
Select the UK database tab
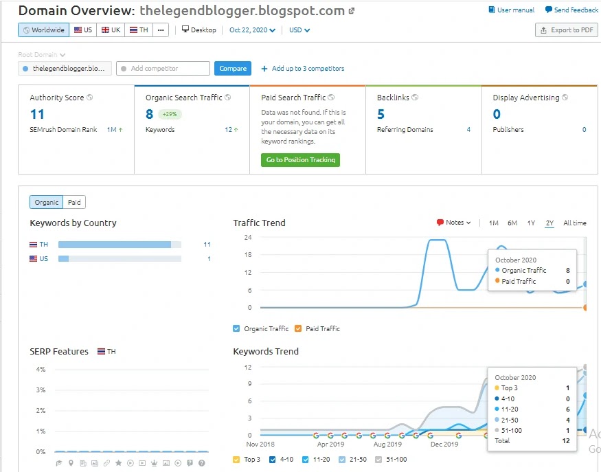(111, 30)
